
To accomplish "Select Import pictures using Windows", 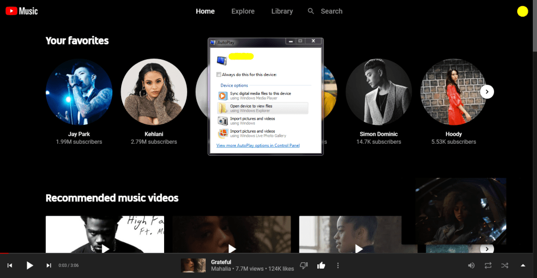I will (263, 121).
